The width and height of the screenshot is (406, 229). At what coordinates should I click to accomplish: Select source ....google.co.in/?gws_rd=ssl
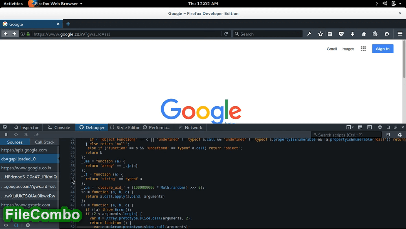[x=28, y=186]
